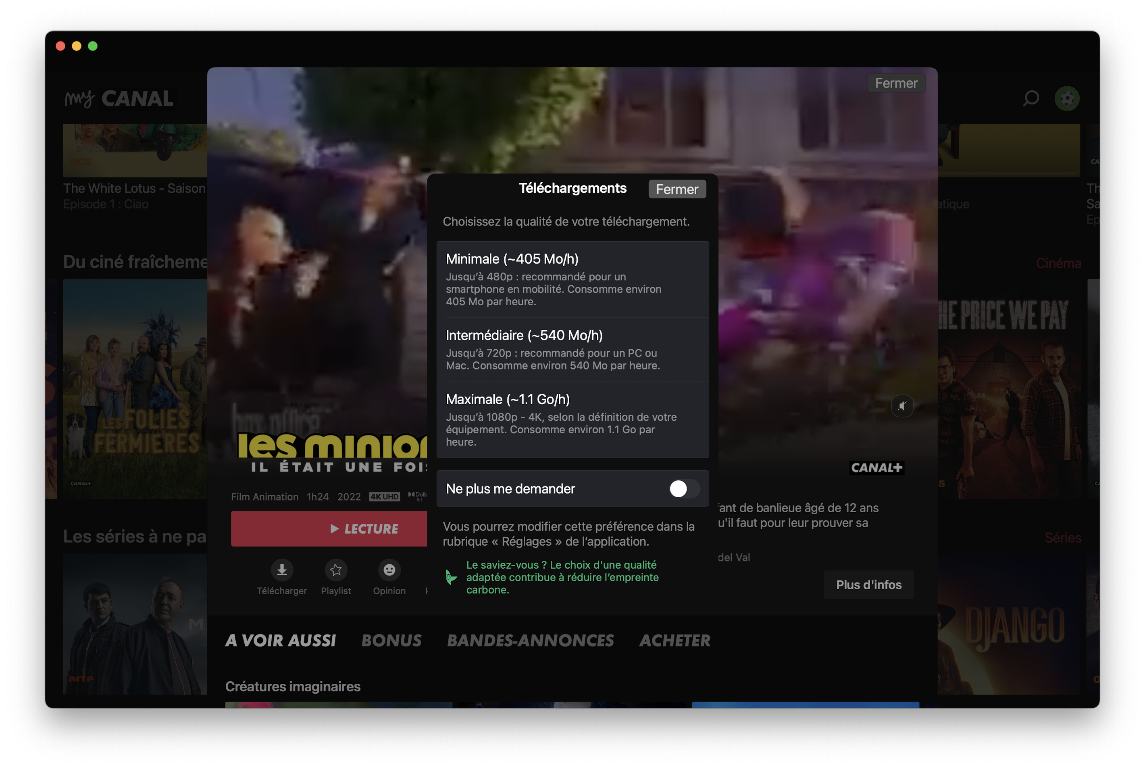
Task: Close the Téléchargements dialog with Fermer
Action: click(677, 189)
